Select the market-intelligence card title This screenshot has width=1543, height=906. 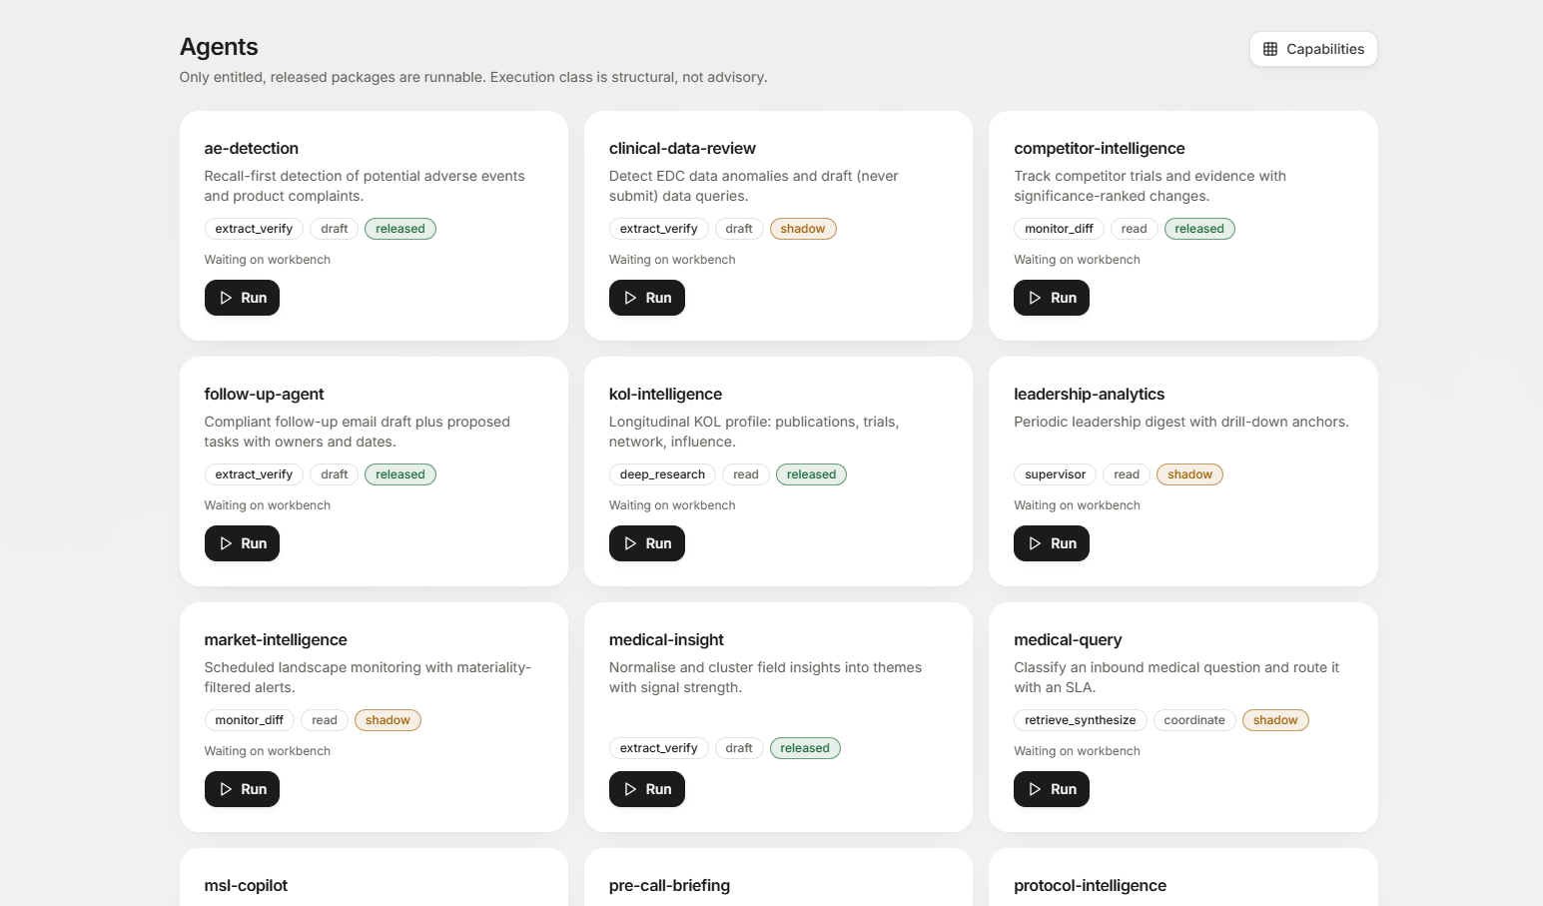pos(276,639)
